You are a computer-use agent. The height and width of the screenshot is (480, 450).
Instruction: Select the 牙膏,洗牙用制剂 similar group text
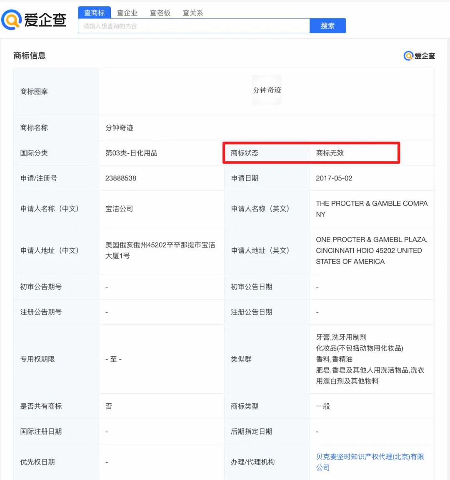341,337
